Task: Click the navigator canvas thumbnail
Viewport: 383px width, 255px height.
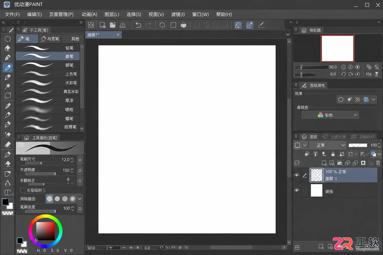Action: pos(338,49)
